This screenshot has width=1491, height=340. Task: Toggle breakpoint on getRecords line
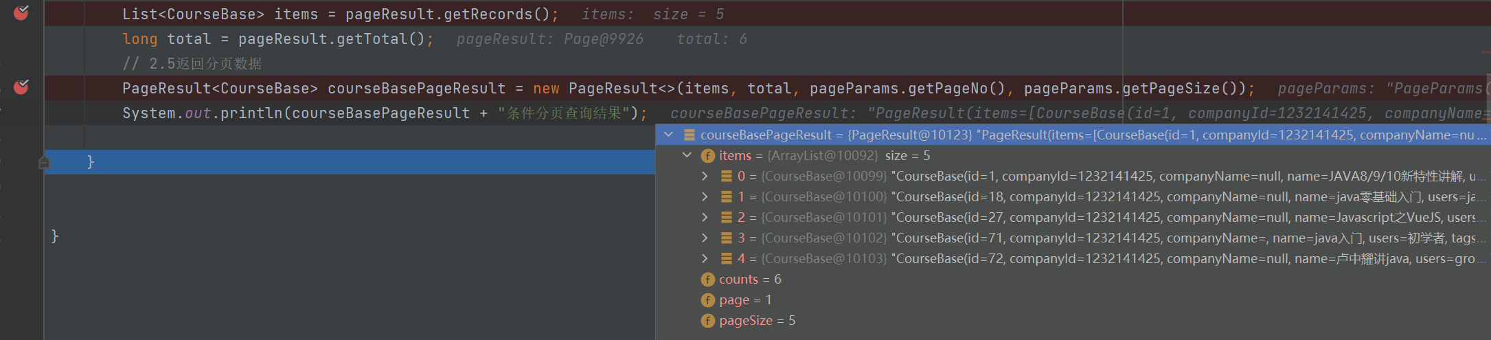pyautogui.click(x=21, y=12)
